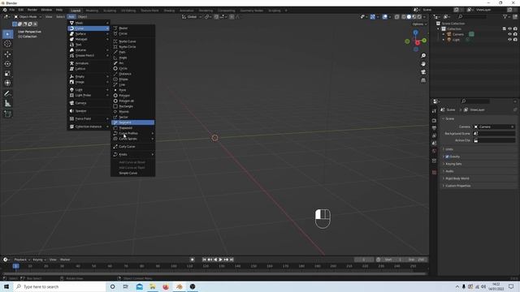Expand the Units panel
The width and height of the screenshot is (520, 292).
(x=478, y=149)
